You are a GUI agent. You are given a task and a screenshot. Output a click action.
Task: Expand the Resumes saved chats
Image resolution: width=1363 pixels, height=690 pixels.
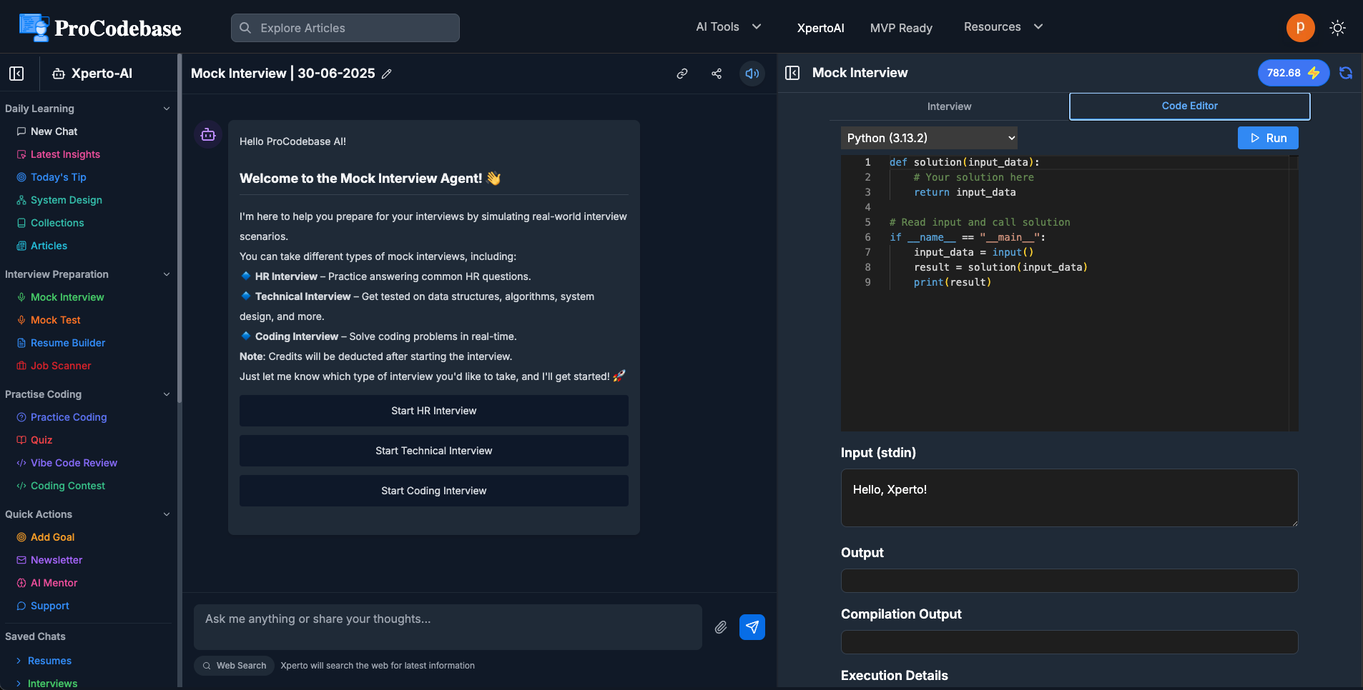coord(44,661)
